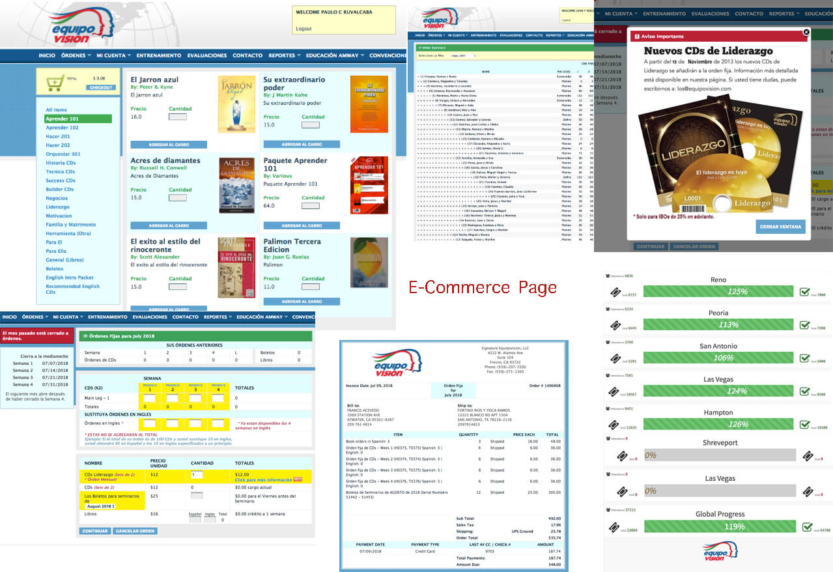Click CERRAR VENTANA in the popup

click(x=780, y=227)
